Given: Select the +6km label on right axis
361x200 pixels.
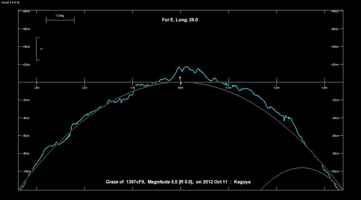Looking at the screenshot, I should (x=335, y=29).
